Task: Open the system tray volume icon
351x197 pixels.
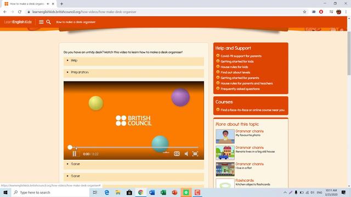Action: pos(312,192)
